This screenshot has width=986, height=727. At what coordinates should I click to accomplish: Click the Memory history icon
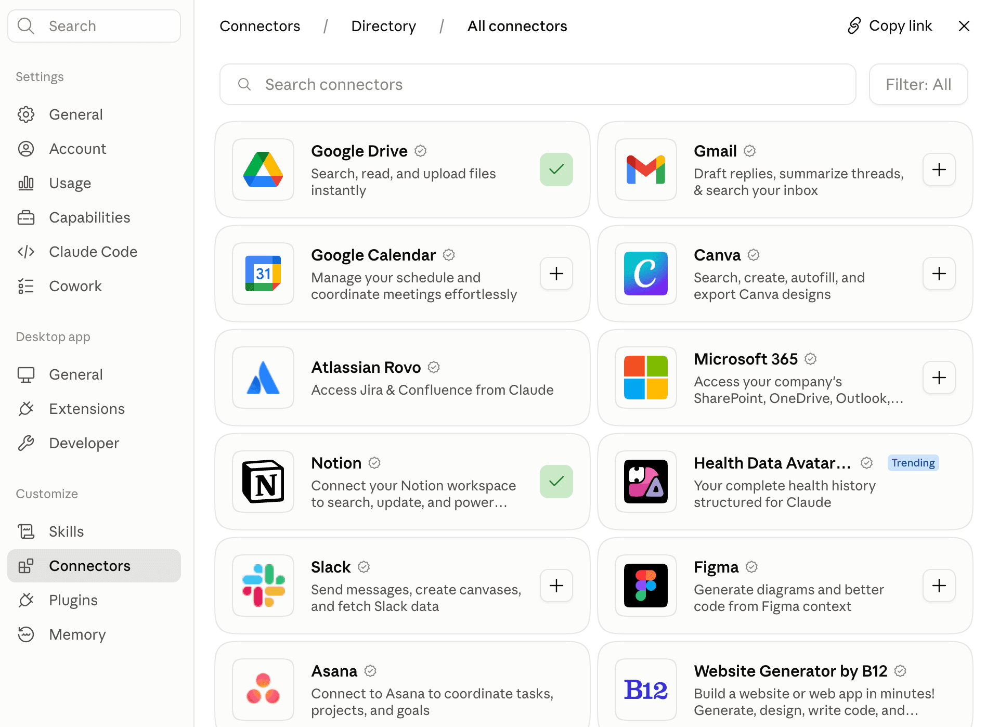(26, 634)
